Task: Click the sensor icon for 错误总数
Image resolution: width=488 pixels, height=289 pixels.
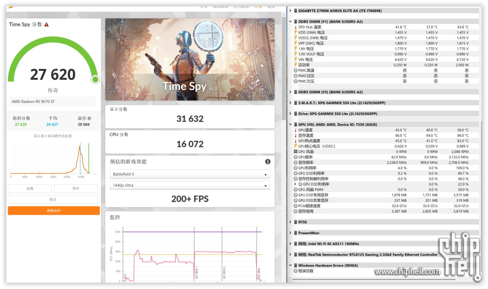Action: 296,271
